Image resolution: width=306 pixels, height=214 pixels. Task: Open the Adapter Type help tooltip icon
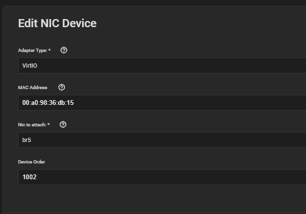coord(64,50)
